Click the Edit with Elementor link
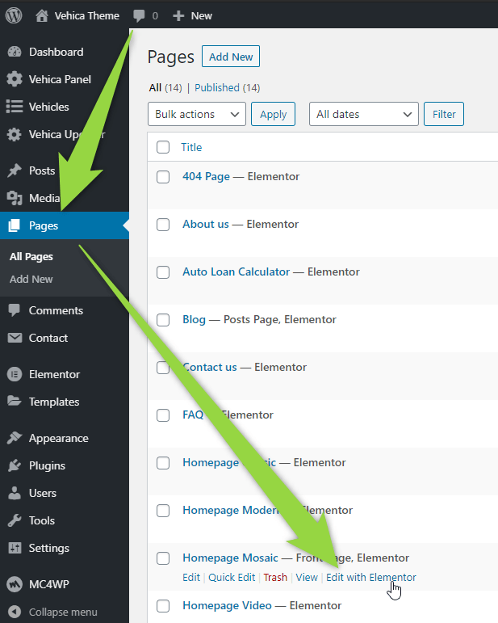498x623 pixels. (x=371, y=578)
